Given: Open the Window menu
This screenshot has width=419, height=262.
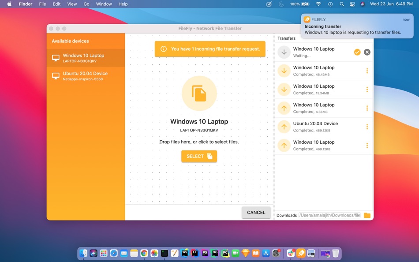Looking at the screenshot, I should 104,4.
